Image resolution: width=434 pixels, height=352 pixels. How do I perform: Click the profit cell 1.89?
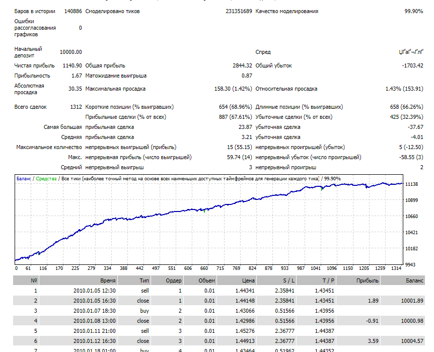coord(373,301)
